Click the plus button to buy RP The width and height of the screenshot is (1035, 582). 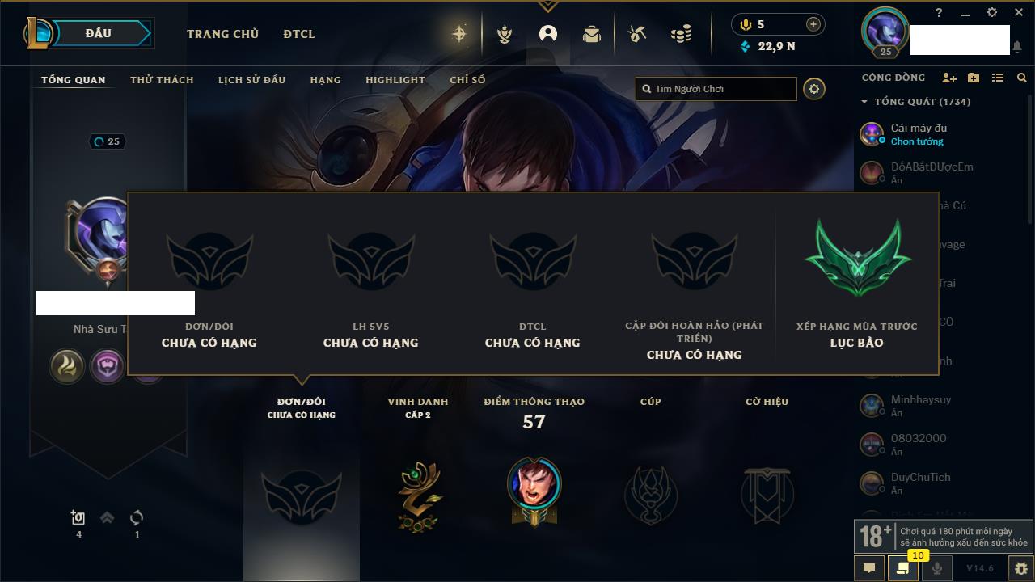813,24
